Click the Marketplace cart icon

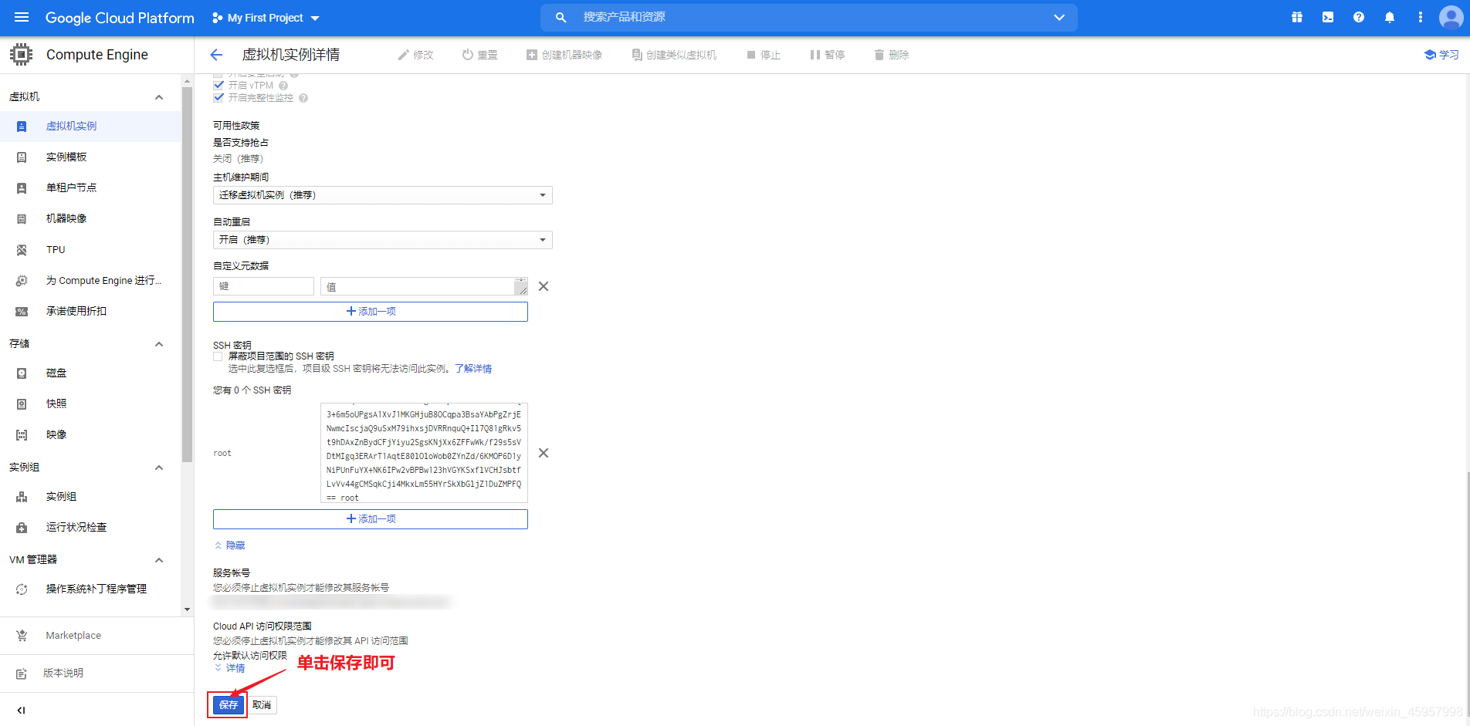22,636
